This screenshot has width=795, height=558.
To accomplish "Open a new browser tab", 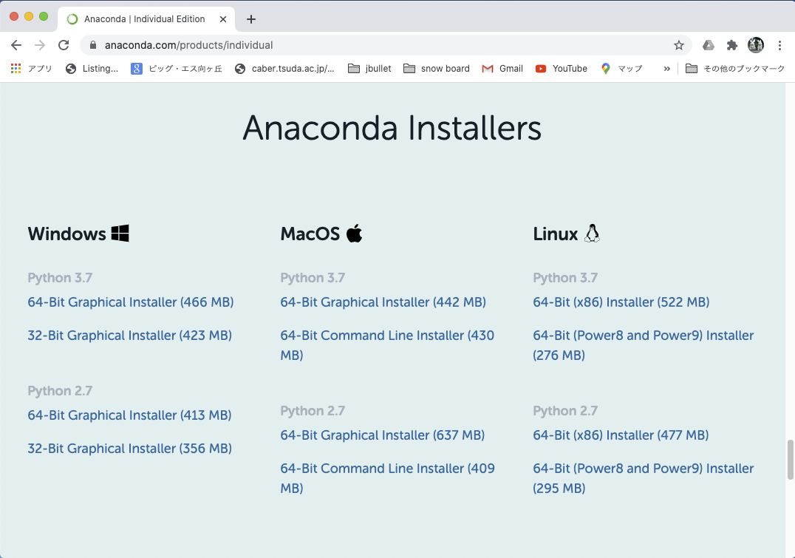I will [x=251, y=19].
